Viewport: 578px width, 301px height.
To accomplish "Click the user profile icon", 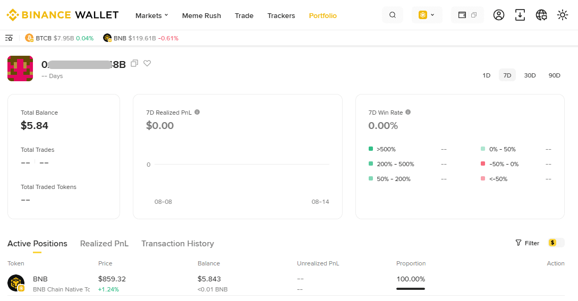I will [x=499, y=15].
